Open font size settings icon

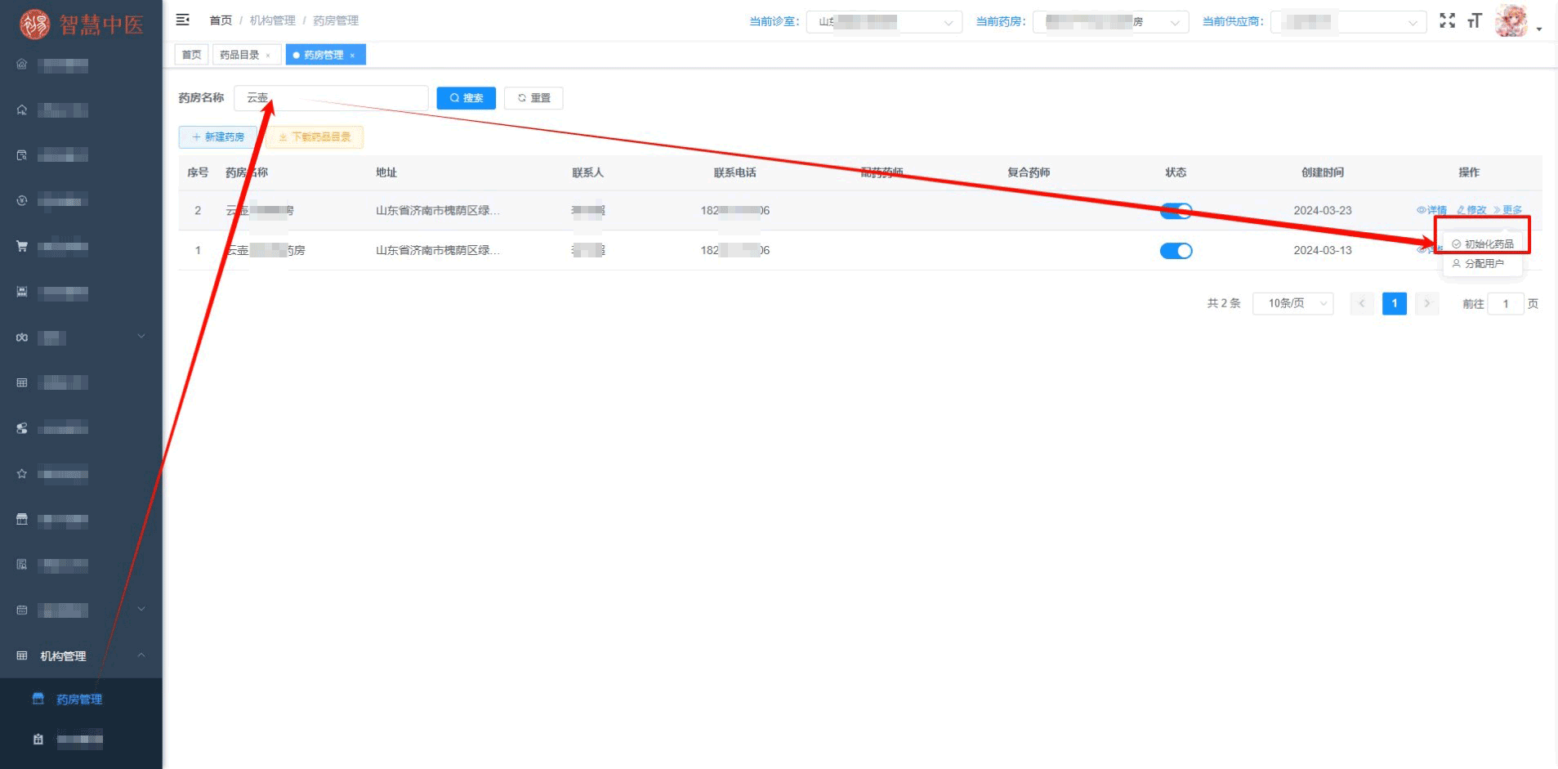click(1475, 20)
